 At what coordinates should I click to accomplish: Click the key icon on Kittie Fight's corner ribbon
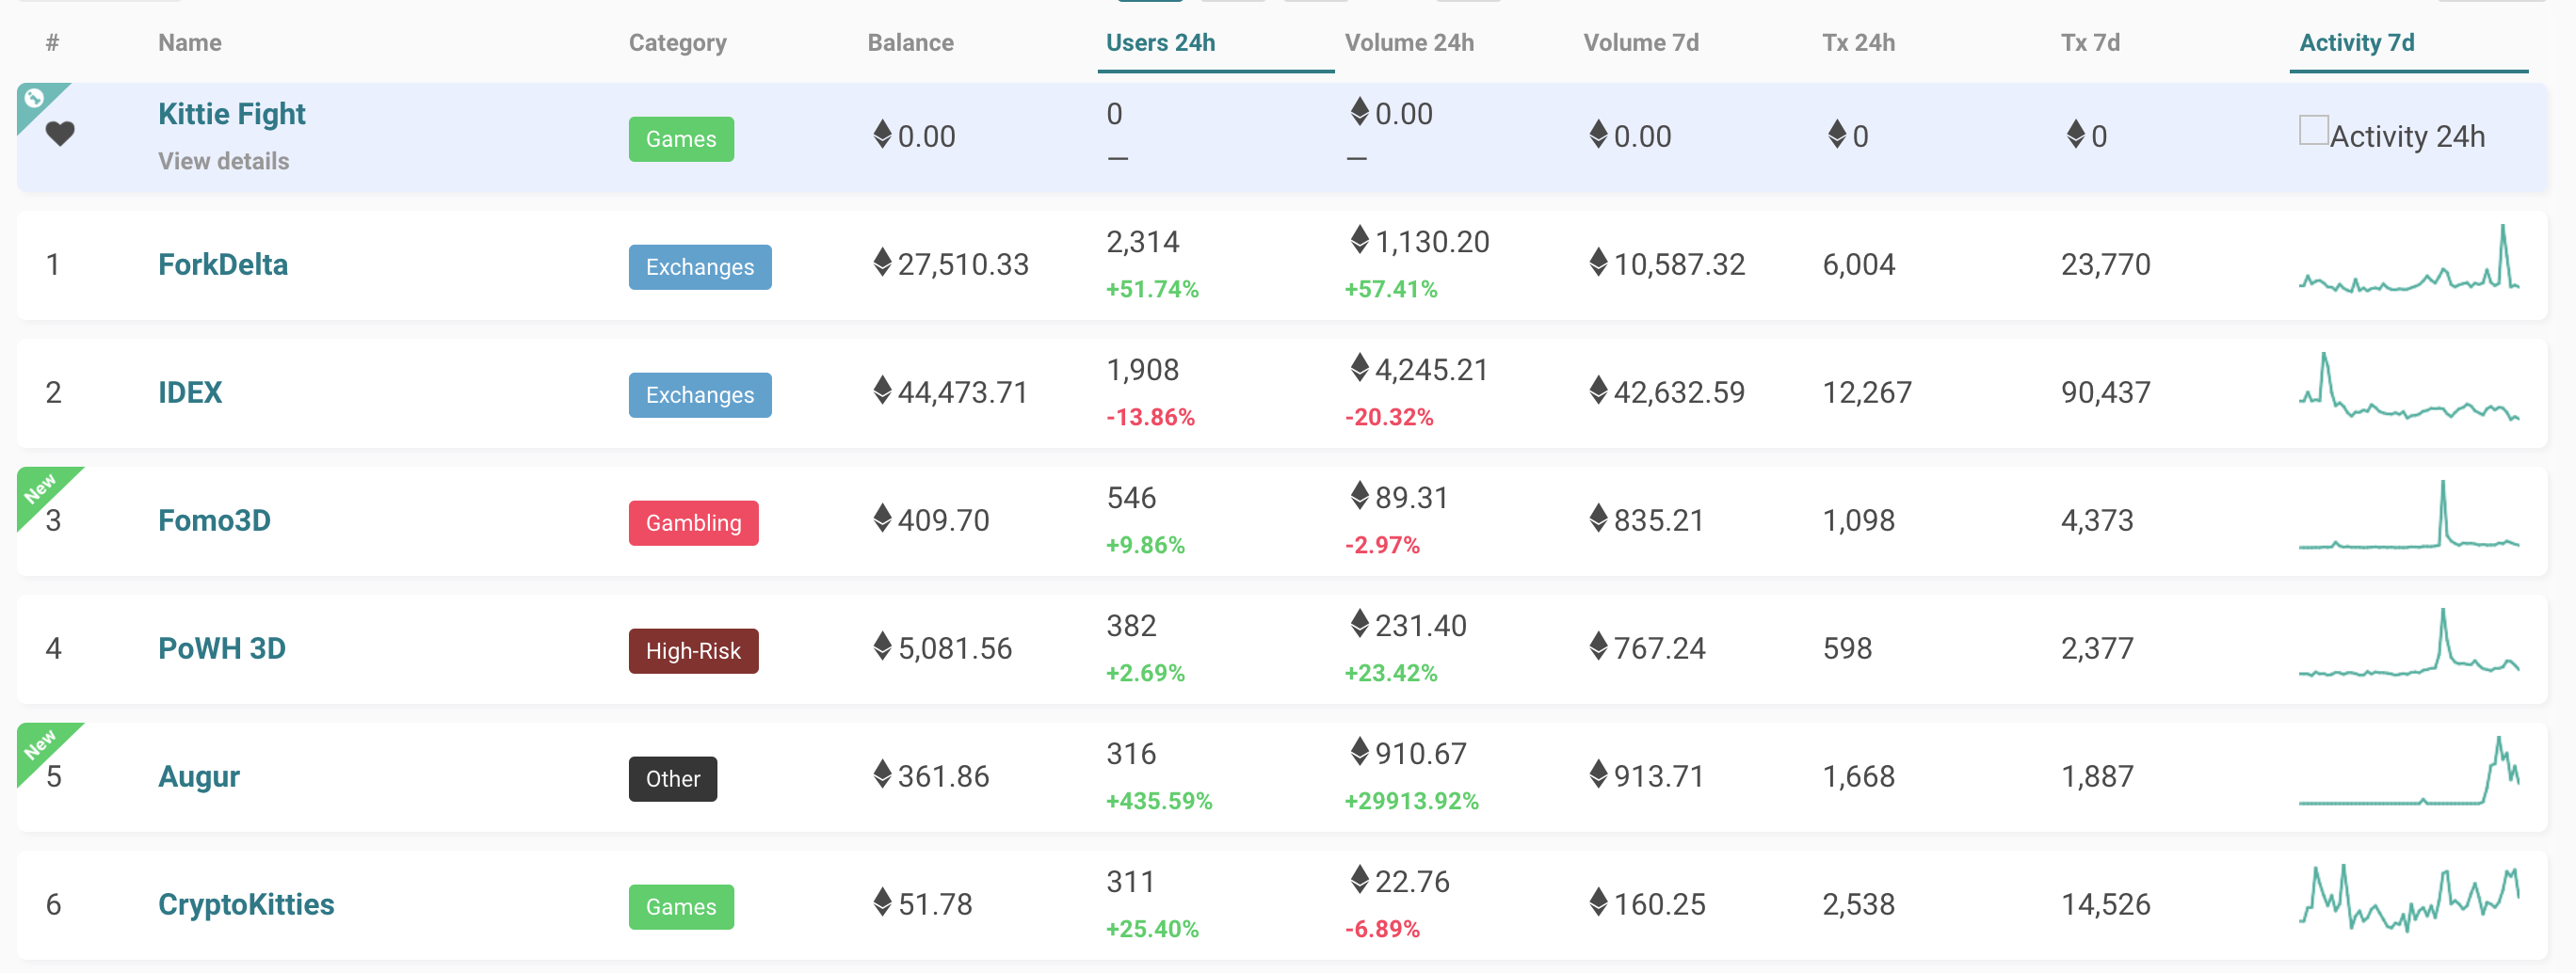(34, 97)
